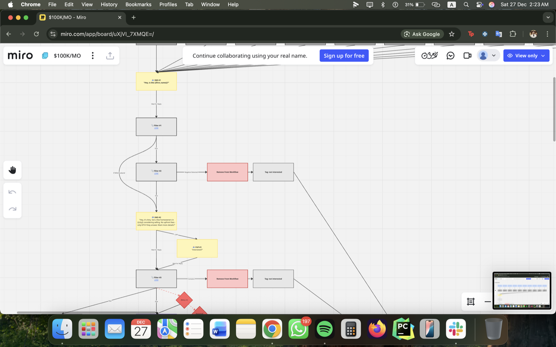Open the Profiles menu
Screen dimensions: 556x347
coord(168,4)
